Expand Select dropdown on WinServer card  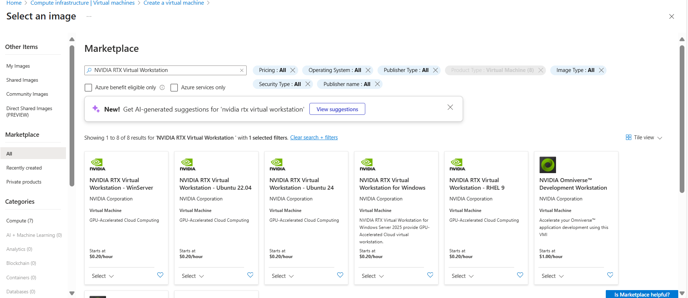[x=103, y=276]
